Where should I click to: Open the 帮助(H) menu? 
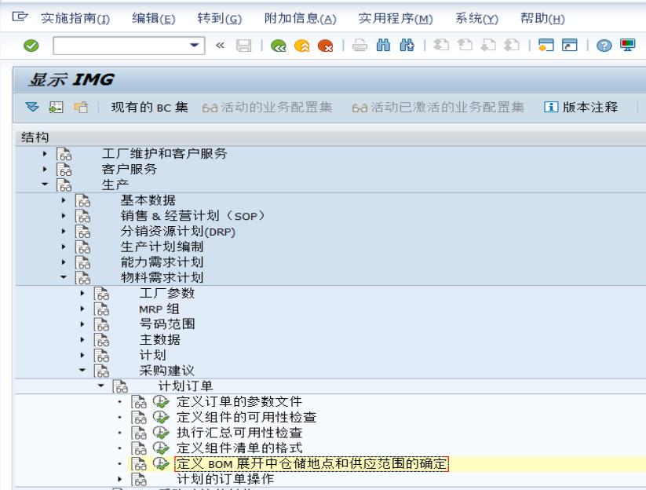click(542, 19)
